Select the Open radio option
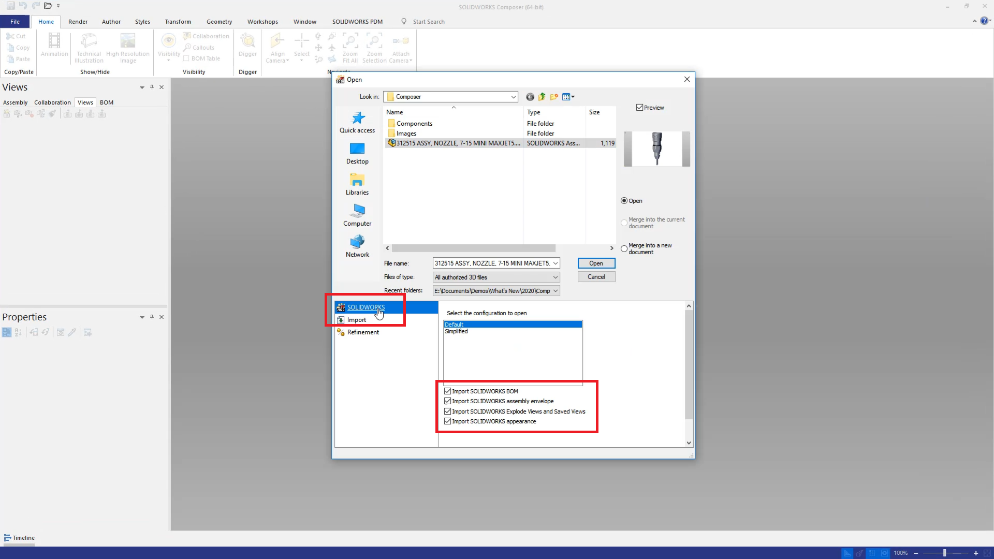 (x=624, y=201)
